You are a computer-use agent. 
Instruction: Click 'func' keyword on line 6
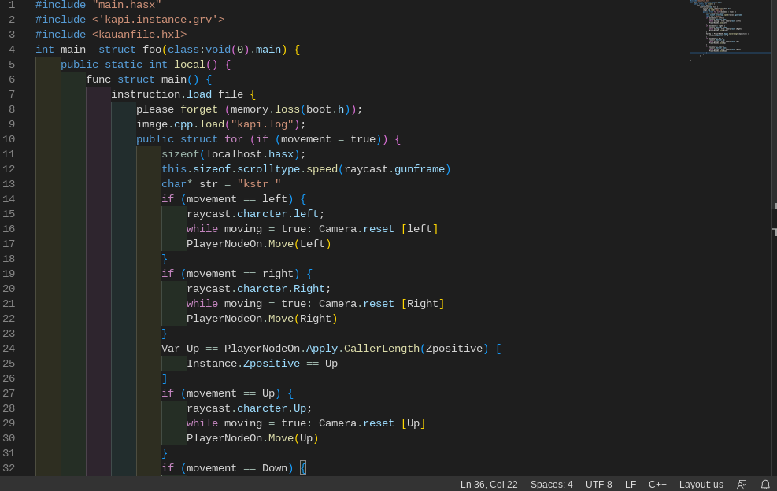(x=98, y=79)
